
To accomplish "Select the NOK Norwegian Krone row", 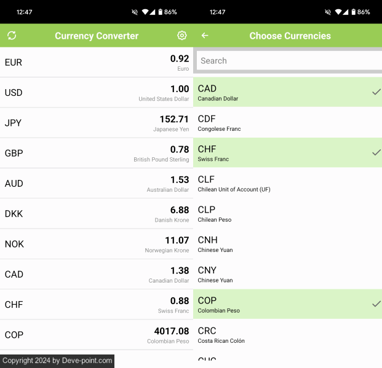I will (x=97, y=244).
